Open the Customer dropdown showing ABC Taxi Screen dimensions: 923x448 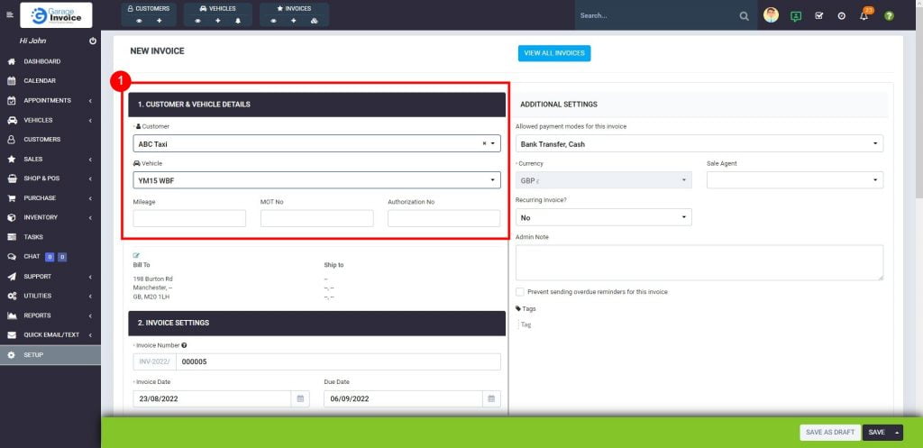coord(316,143)
